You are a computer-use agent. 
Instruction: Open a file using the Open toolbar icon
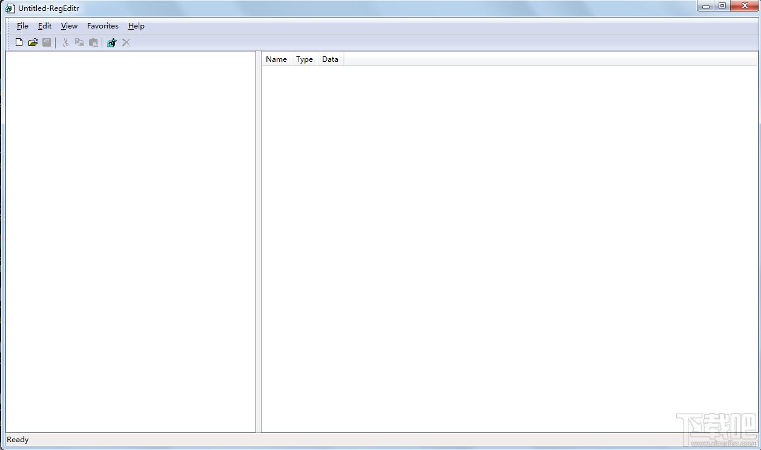tap(33, 42)
